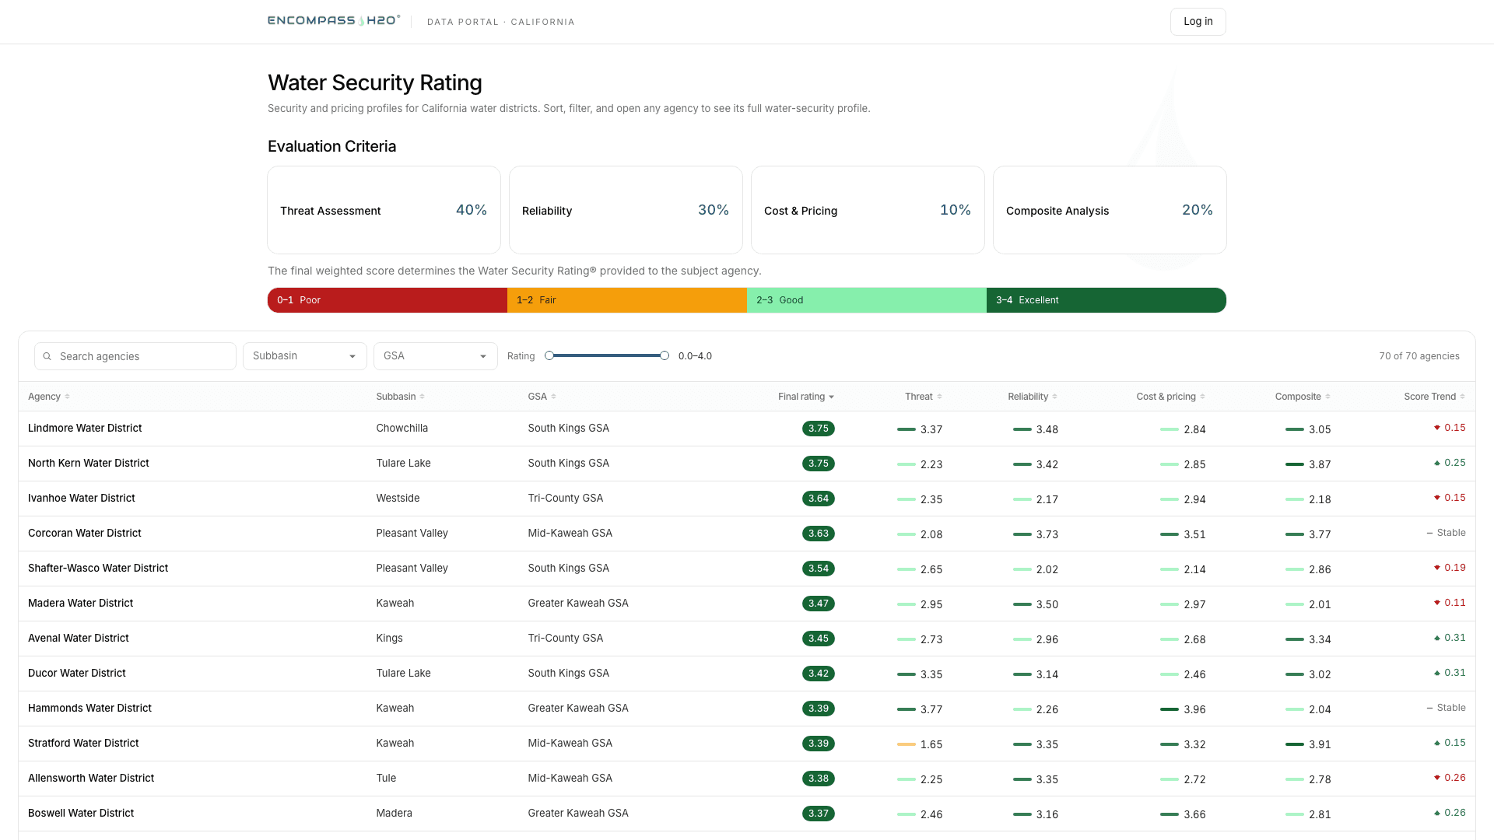Click the 70 of 70 agencies count
The width and height of the screenshot is (1494, 840).
coord(1419,356)
